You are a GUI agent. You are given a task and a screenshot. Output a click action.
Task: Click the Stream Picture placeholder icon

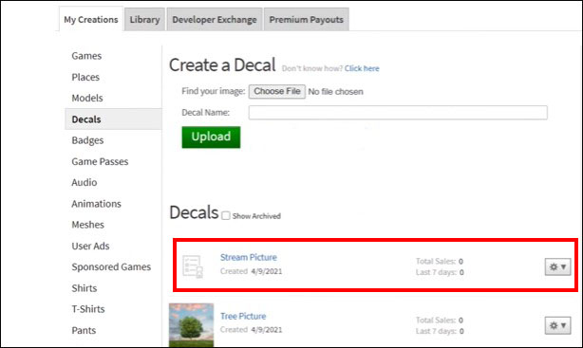point(193,266)
